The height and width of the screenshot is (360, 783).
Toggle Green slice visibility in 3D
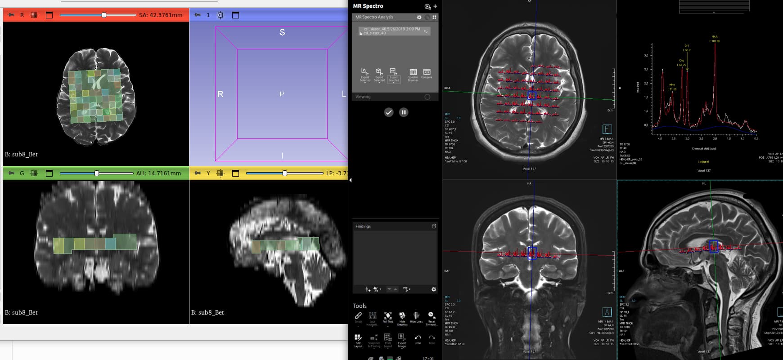point(34,173)
